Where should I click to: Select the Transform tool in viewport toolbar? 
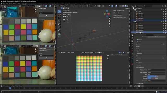[x=59, y=27]
